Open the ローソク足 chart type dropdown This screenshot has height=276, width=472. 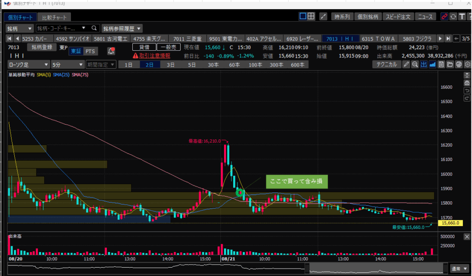(x=28, y=65)
